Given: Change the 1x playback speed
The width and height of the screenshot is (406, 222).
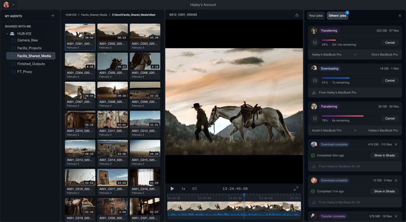Looking at the screenshot, I should [x=183, y=189].
